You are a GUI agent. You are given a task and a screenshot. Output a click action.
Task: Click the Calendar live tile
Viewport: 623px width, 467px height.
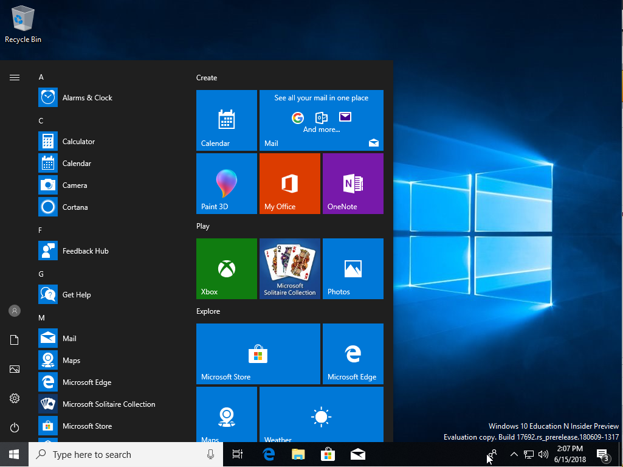point(227,120)
